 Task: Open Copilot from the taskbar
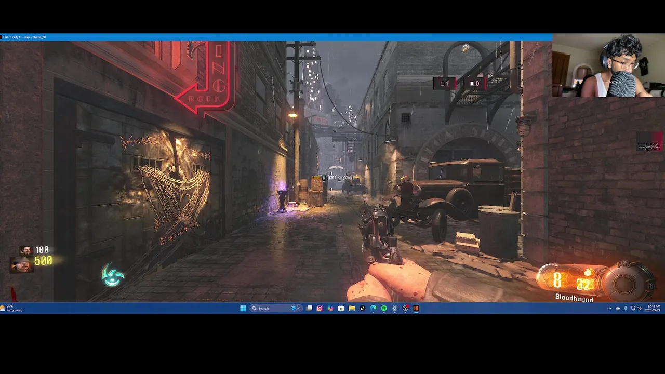coord(330,308)
